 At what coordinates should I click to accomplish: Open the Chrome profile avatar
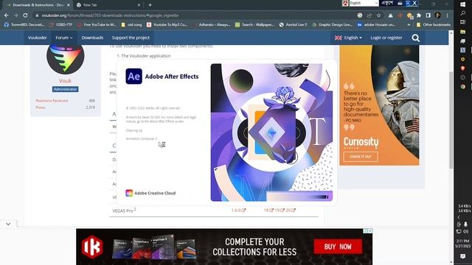[x=437, y=15]
